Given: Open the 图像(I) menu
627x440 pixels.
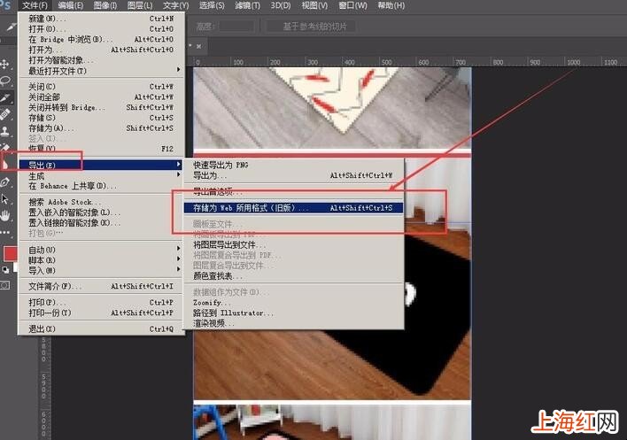Looking at the screenshot, I should click(x=104, y=5).
